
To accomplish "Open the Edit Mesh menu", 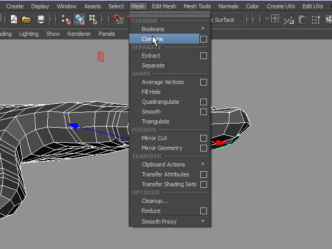I will [x=164, y=6].
